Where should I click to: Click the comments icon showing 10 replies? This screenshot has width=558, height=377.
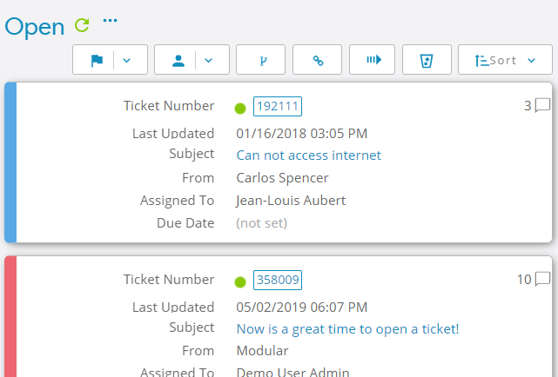542,280
